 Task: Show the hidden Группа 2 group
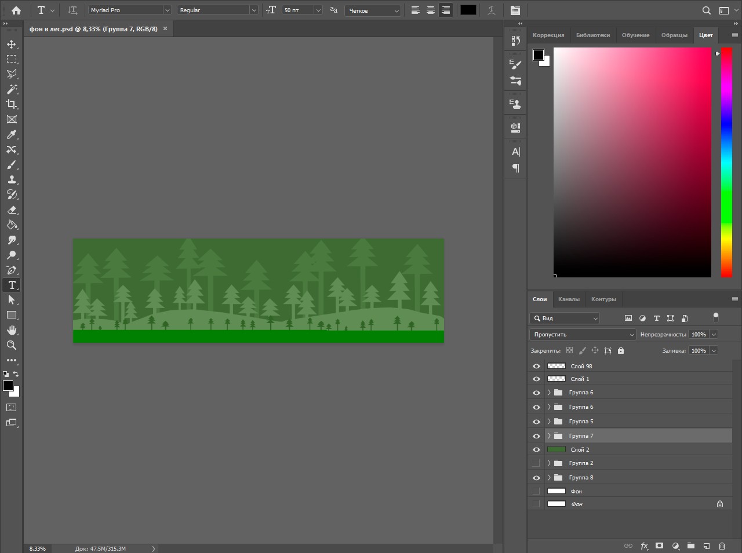point(536,463)
